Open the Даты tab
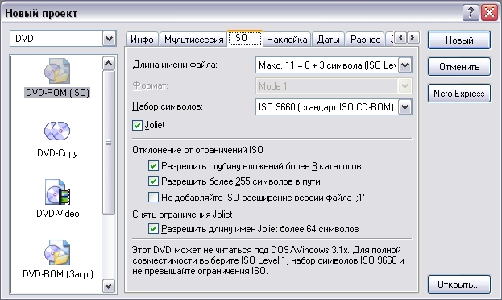The width and height of the screenshot is (502, 300). pyautogui.click(x=328, y=40)
